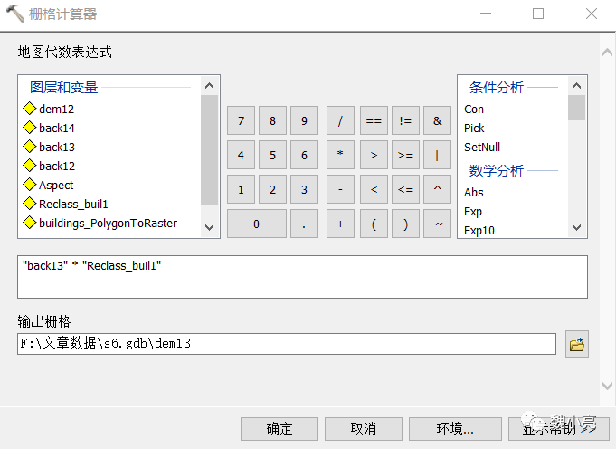Insert the equal-to == operator
Viewport: 616px width, 449px height.
pyautogui.click(x=374, y=120)
